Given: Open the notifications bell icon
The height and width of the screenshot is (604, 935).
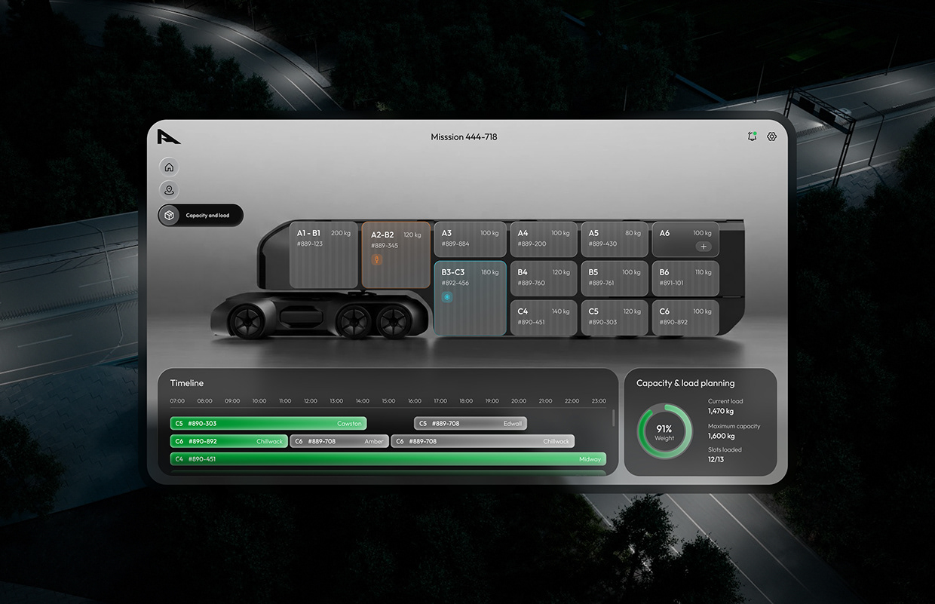Looking at the screenshot, I should click(x=752, y=136).
